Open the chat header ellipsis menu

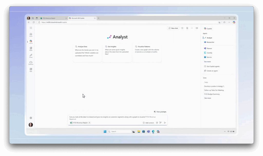(192, 28)
